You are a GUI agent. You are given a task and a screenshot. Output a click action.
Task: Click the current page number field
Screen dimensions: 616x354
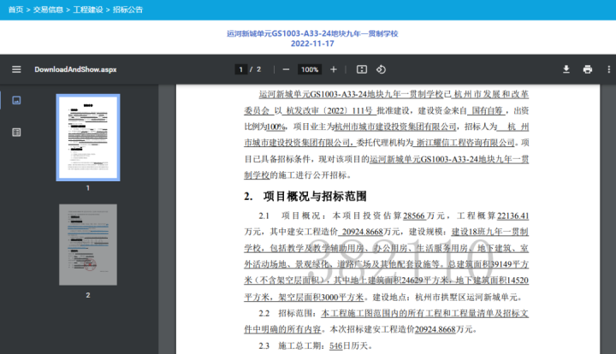point(240,69)
